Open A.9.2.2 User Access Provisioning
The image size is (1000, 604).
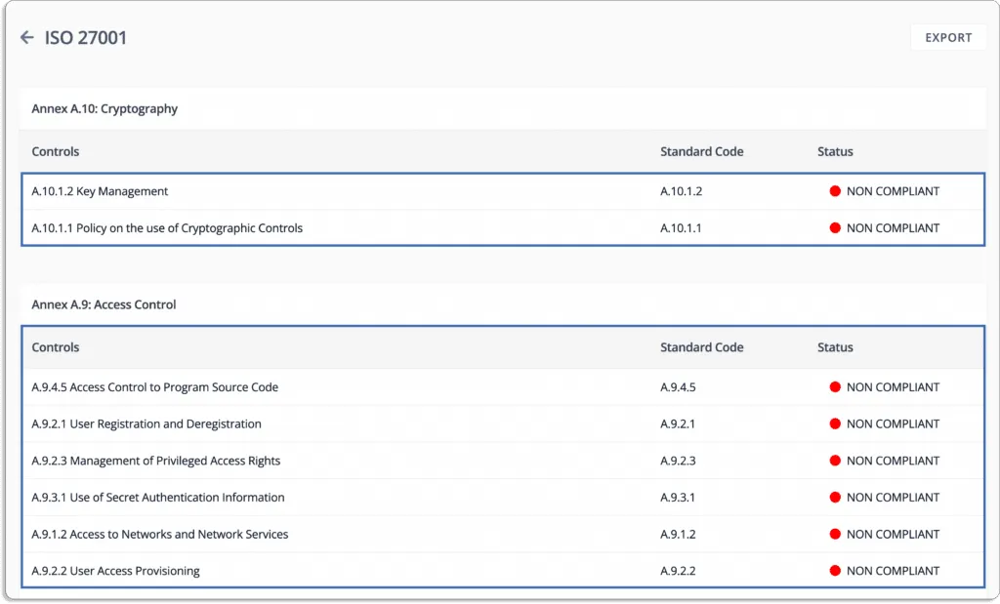pyautogui.click(x=116, y=571)
